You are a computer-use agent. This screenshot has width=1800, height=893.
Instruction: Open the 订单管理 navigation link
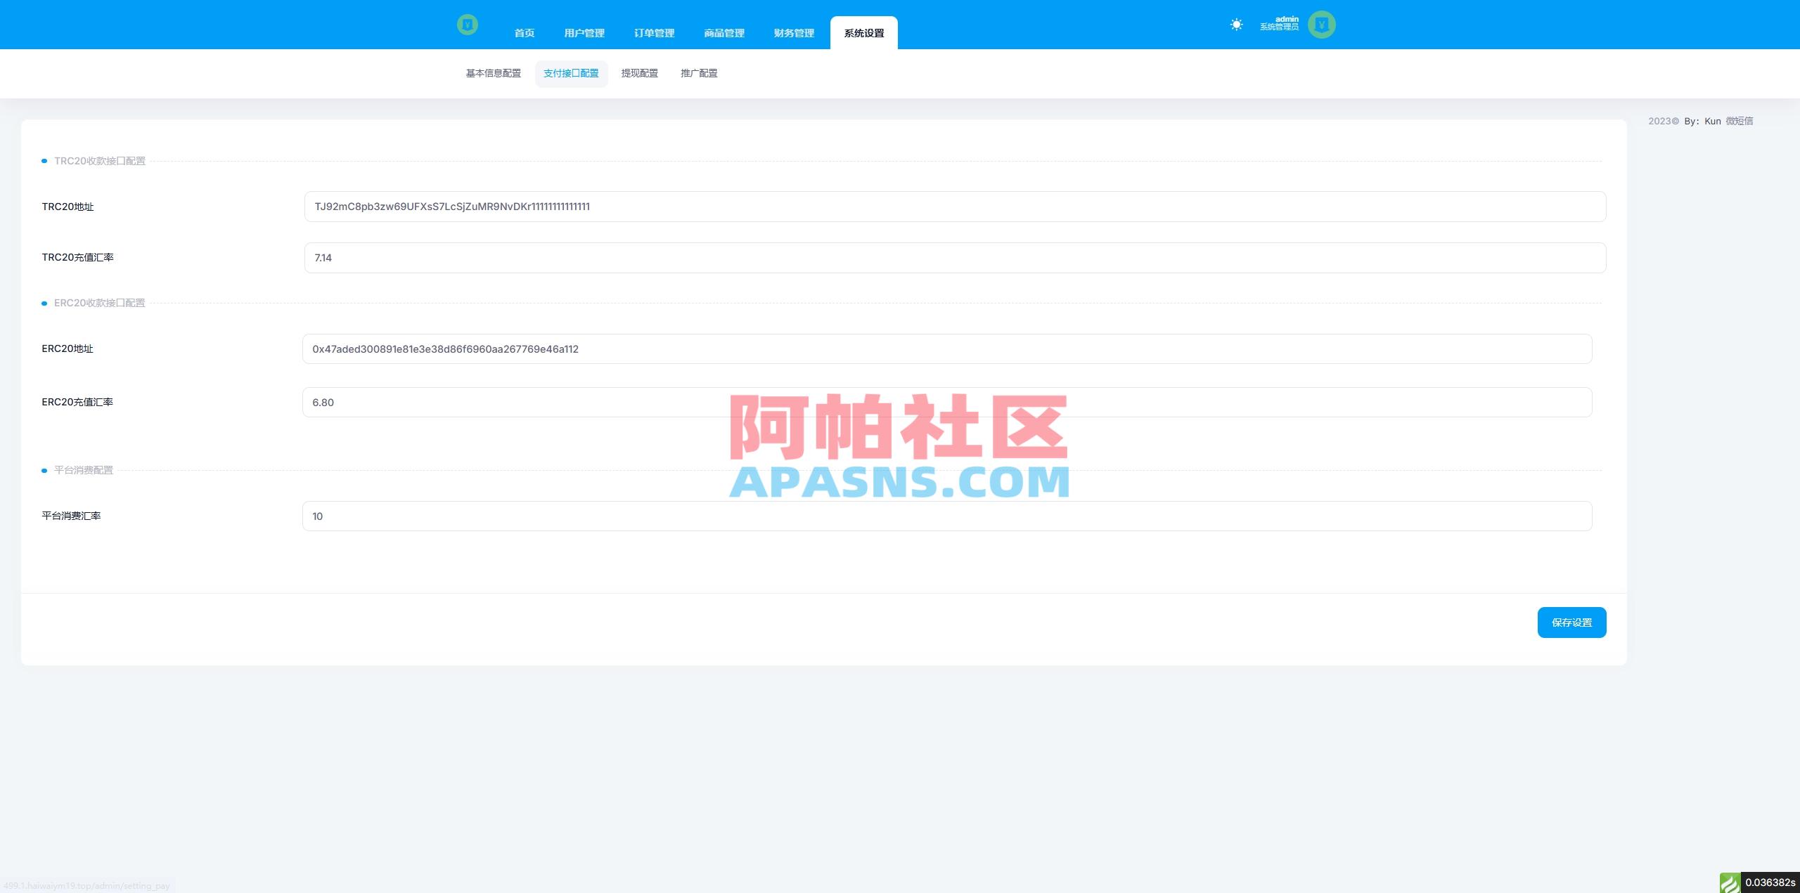tap(653, 32)
